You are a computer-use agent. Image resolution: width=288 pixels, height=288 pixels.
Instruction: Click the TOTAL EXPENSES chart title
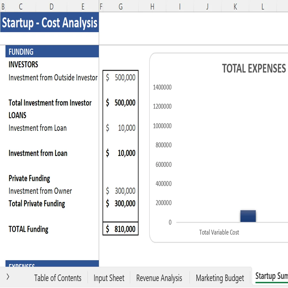254,69
